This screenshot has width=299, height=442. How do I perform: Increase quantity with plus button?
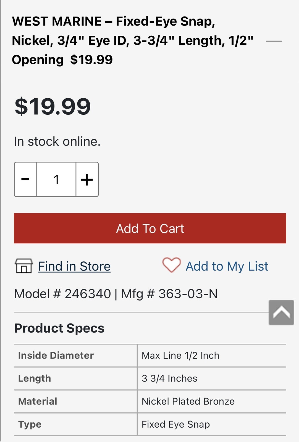(x=87, y=179)
